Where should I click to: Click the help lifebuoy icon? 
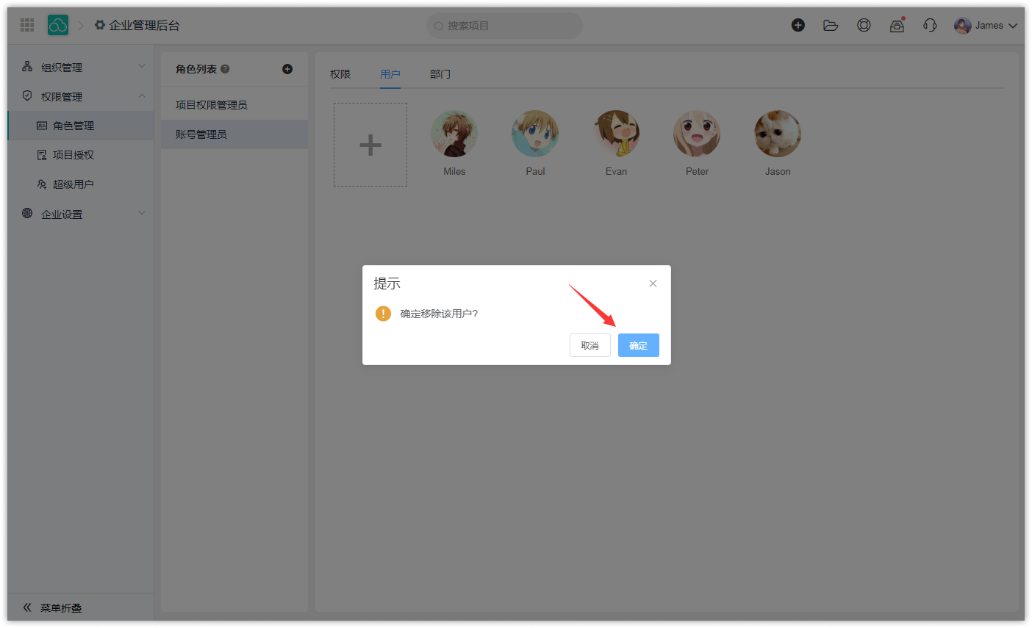click(x=864, y=25)
